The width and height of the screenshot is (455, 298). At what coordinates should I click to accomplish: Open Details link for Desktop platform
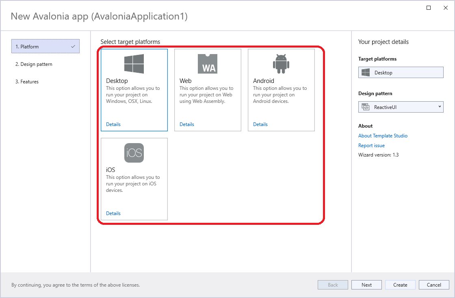(113, 124)
